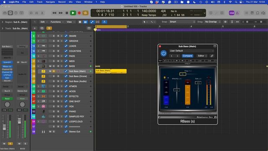
Task: Open the Loop Browser icon
Action: (258, 13)
